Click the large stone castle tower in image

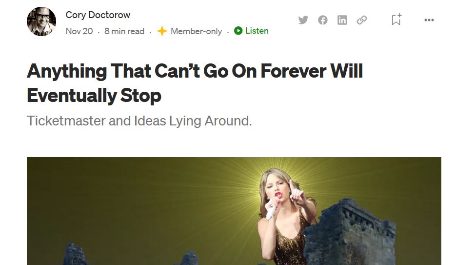[x=350, y=233]
